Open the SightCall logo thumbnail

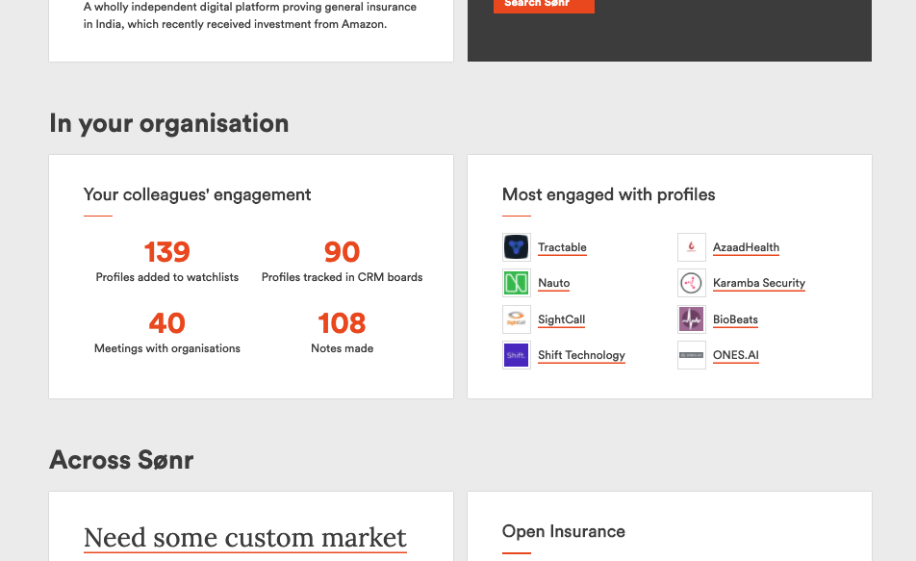click(517, 319)
